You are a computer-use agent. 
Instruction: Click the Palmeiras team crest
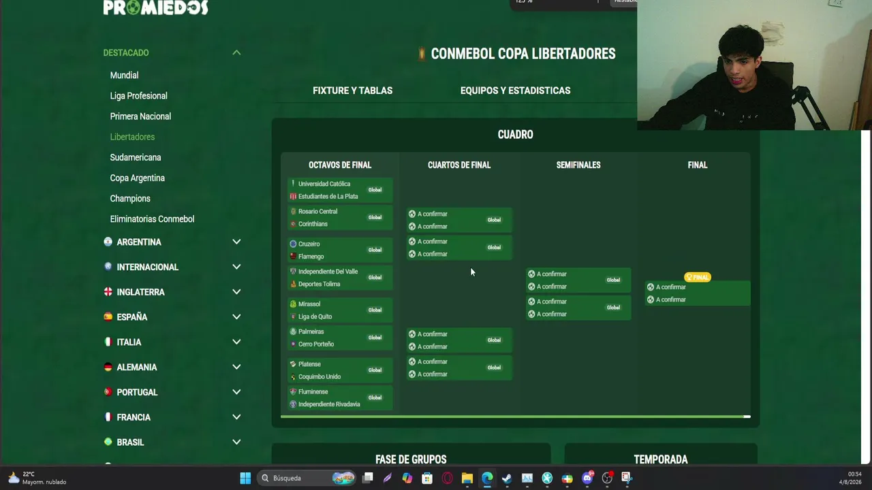point(293,331)
